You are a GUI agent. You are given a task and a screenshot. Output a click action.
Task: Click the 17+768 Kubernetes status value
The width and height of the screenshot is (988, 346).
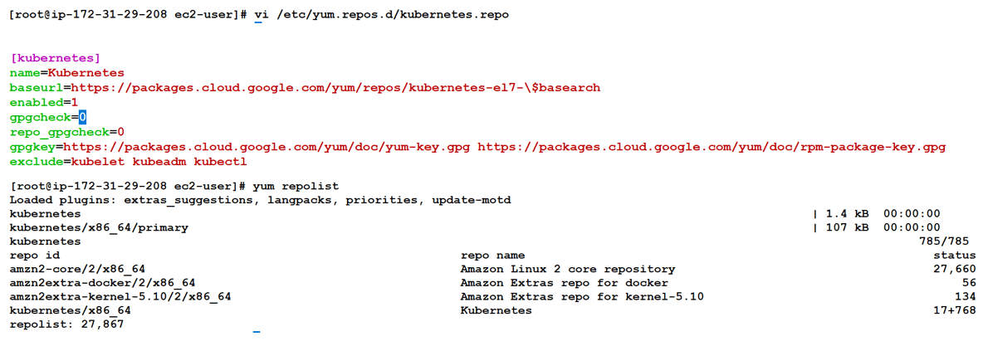click(954, 310)
